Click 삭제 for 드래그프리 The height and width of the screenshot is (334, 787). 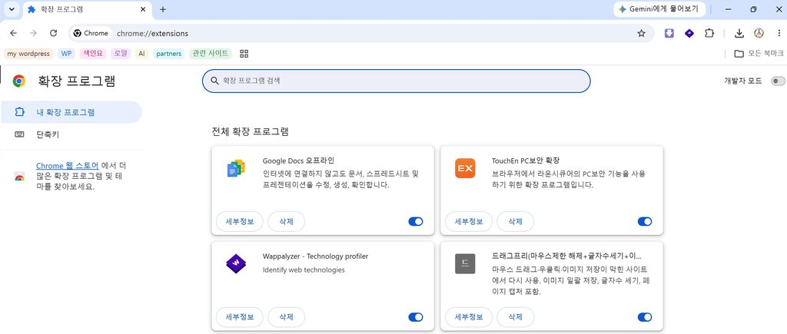point(516,317)
